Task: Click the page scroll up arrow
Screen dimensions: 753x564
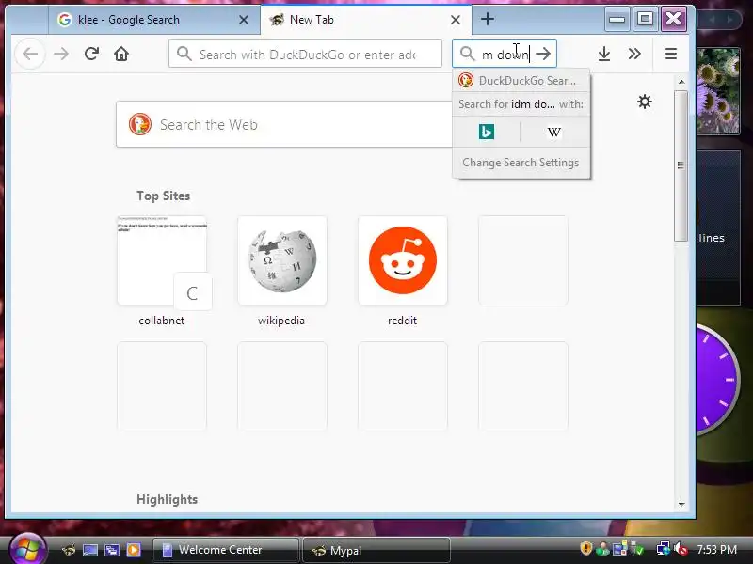Action: [681, 82]
